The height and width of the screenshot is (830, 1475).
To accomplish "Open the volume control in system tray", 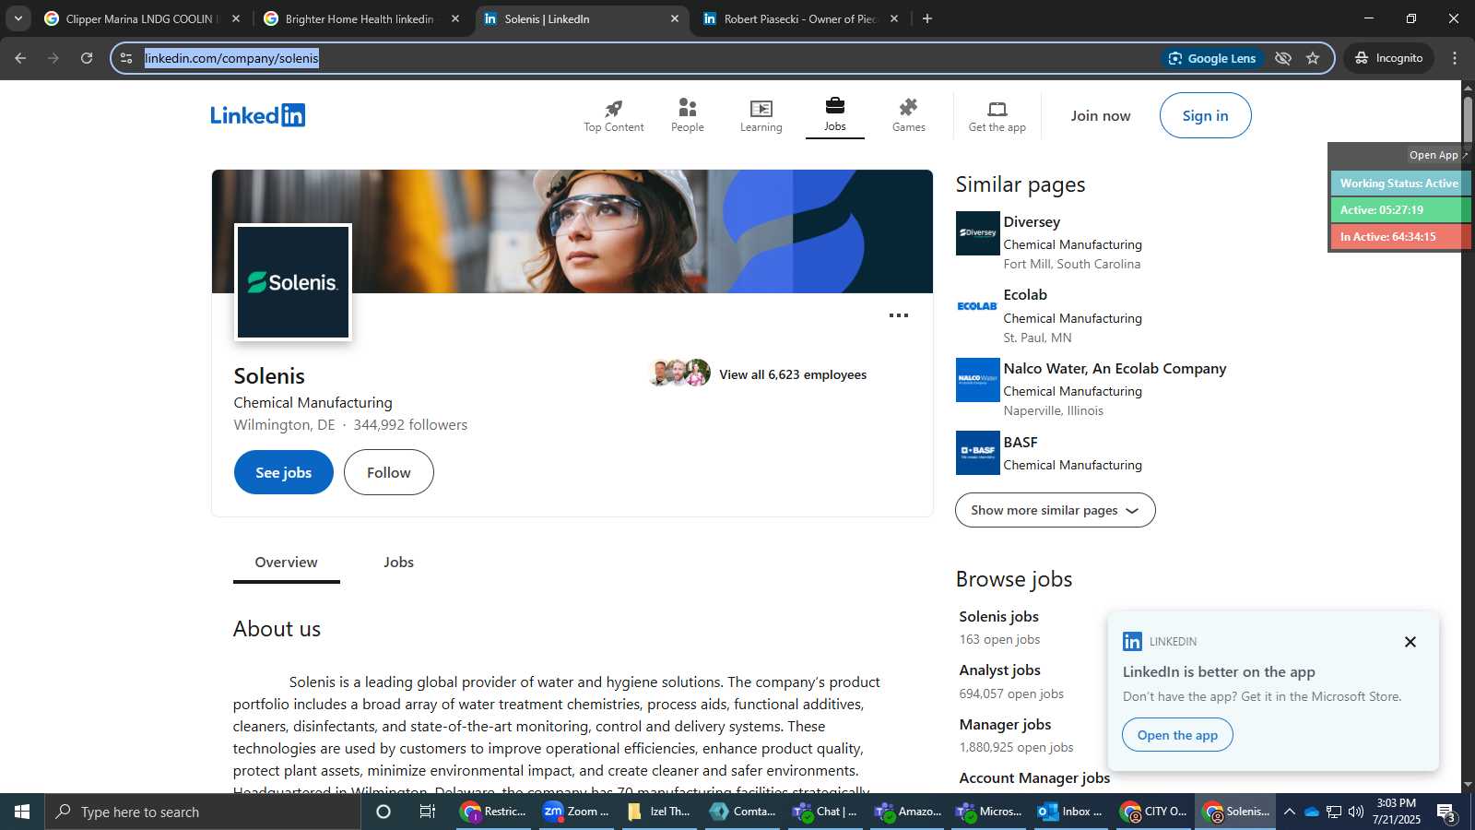I will click(x=1356, y=812).
